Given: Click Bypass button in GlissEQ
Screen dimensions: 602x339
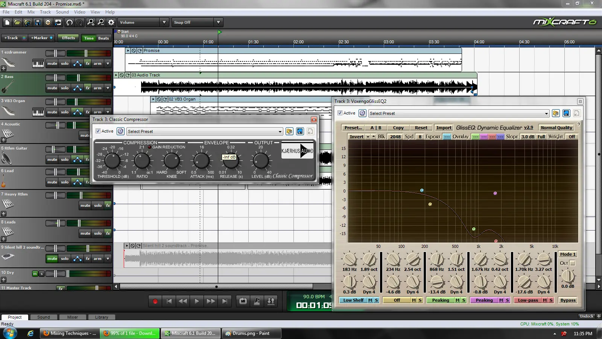Looking at the screenshot, I should [568, 300].
